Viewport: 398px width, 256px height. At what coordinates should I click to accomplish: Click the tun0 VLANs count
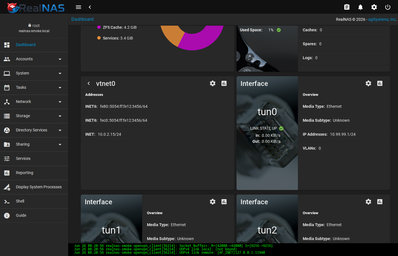(320, 148)
